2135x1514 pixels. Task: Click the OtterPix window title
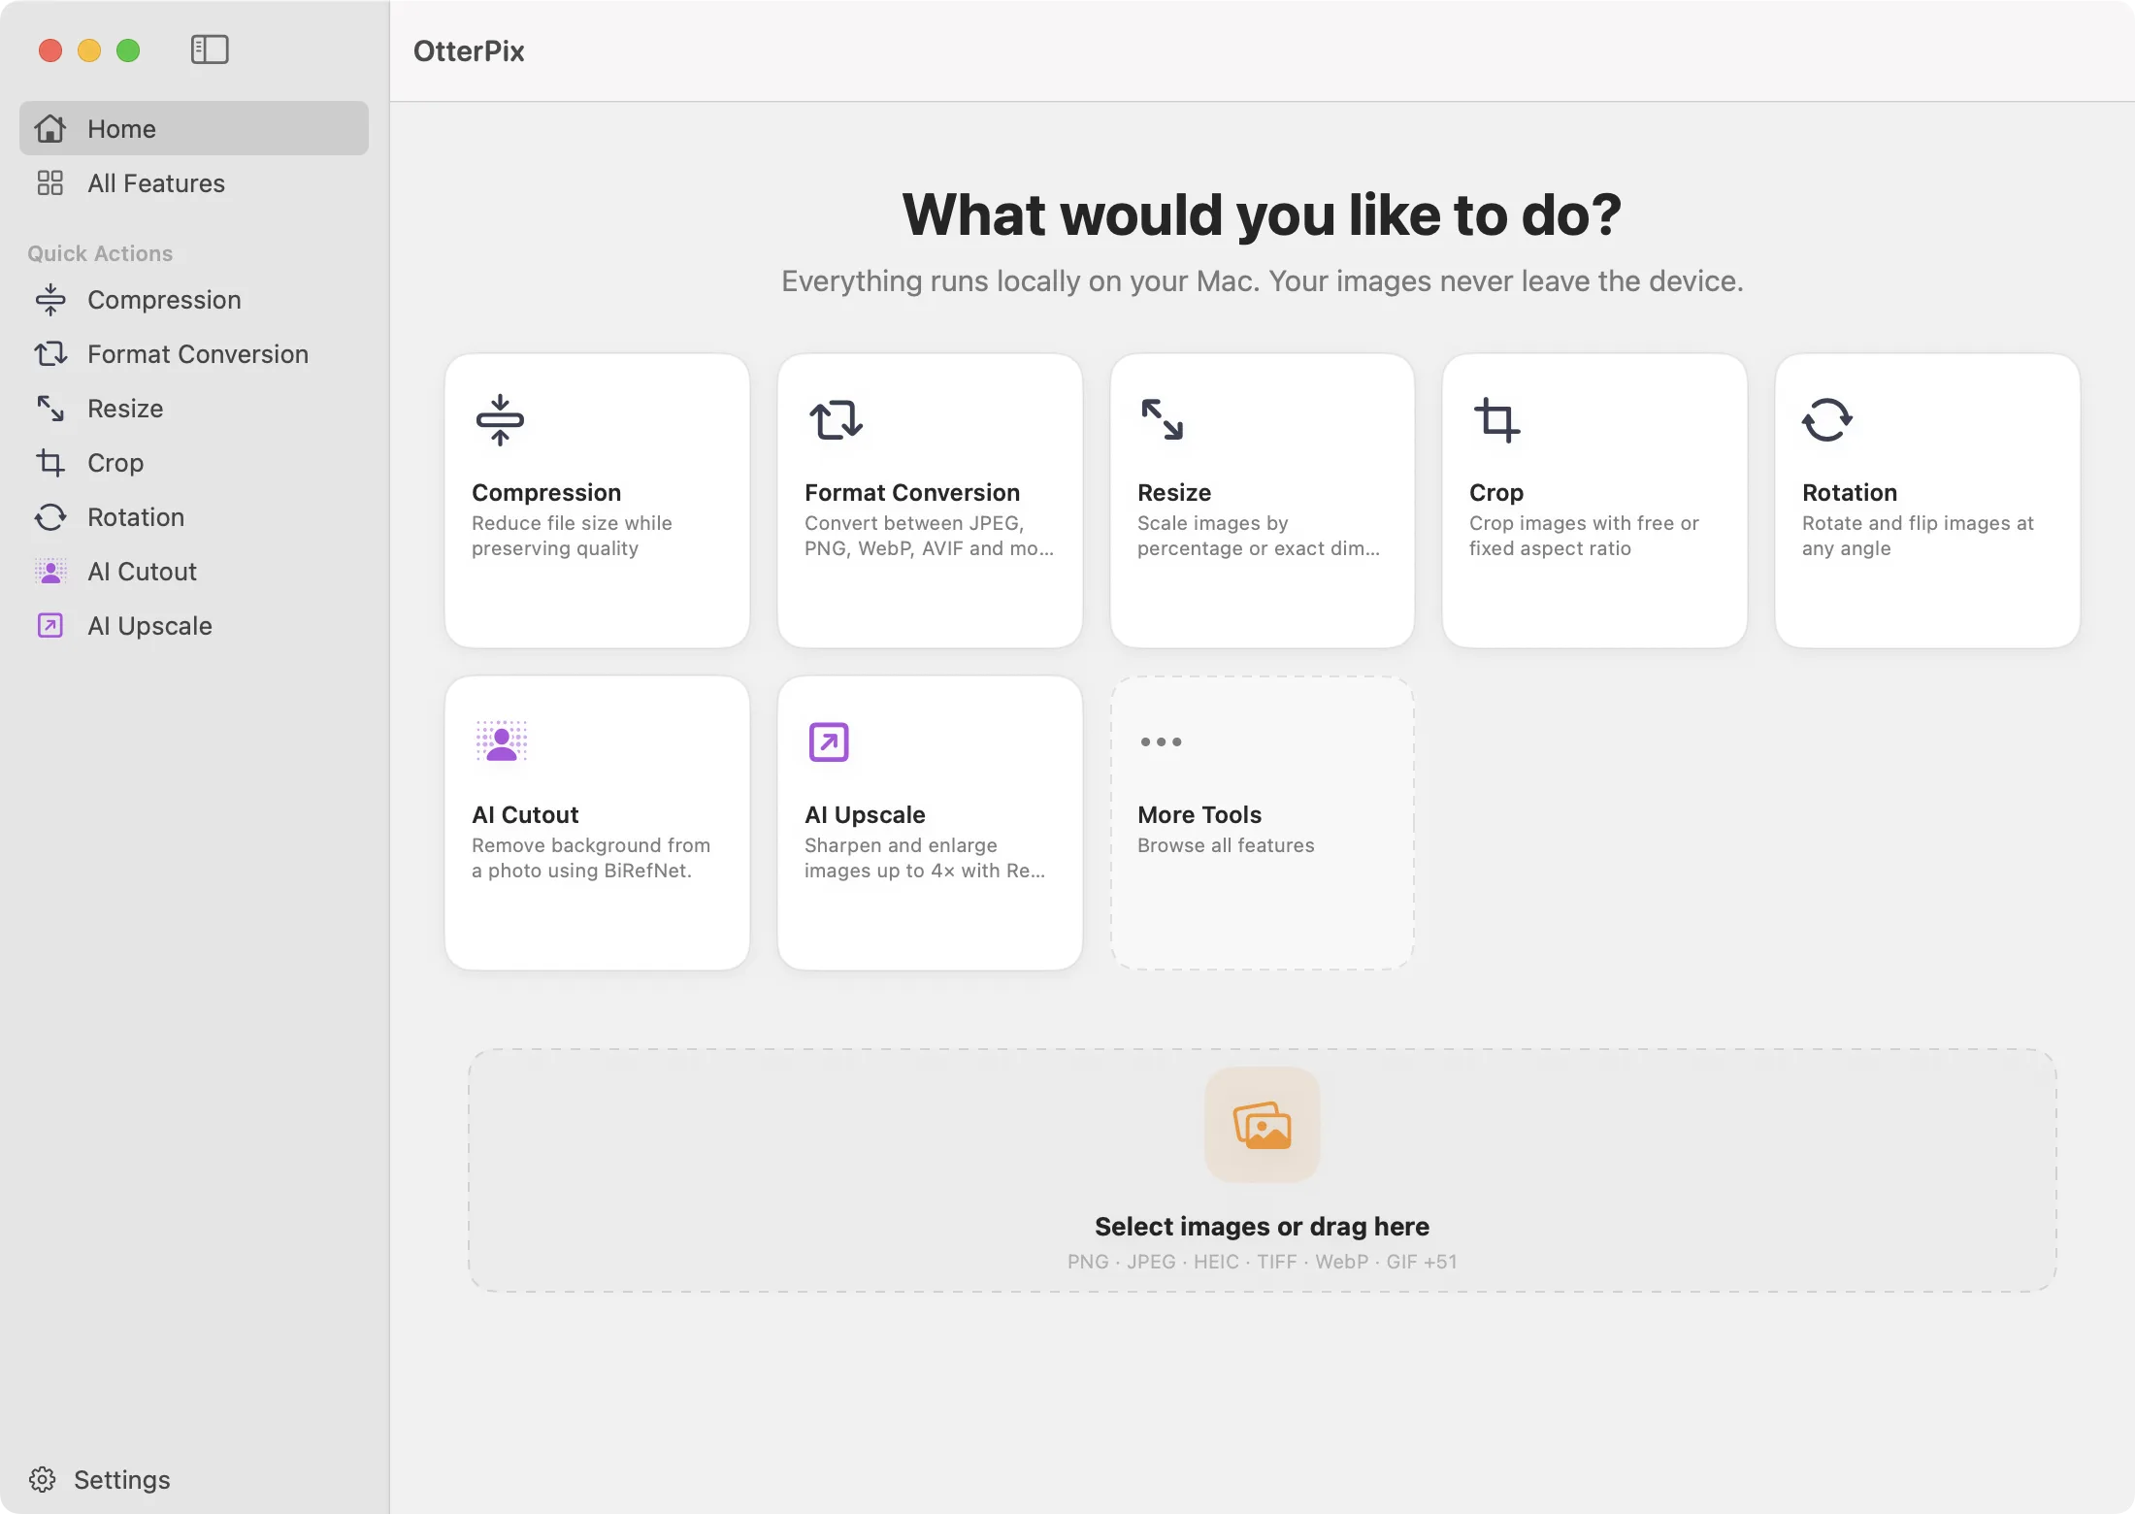click(469, 50)
